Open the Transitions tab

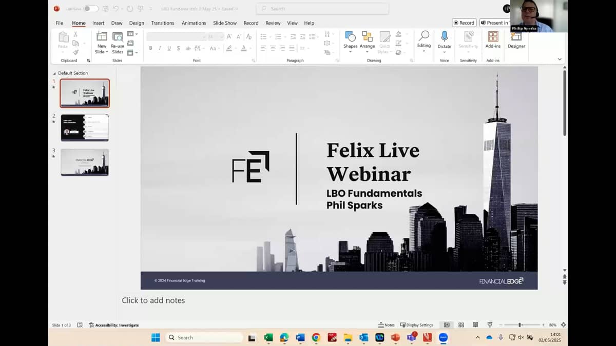pyautogui.click(x=163, y=23)
